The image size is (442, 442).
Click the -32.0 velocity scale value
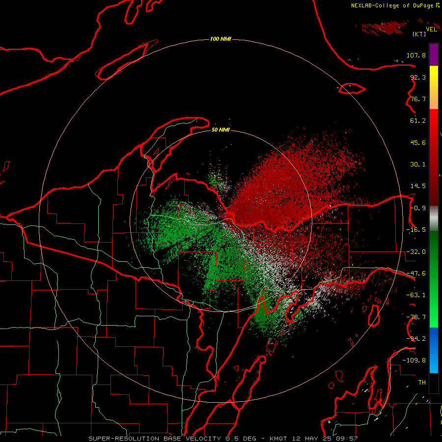(416, 252)
